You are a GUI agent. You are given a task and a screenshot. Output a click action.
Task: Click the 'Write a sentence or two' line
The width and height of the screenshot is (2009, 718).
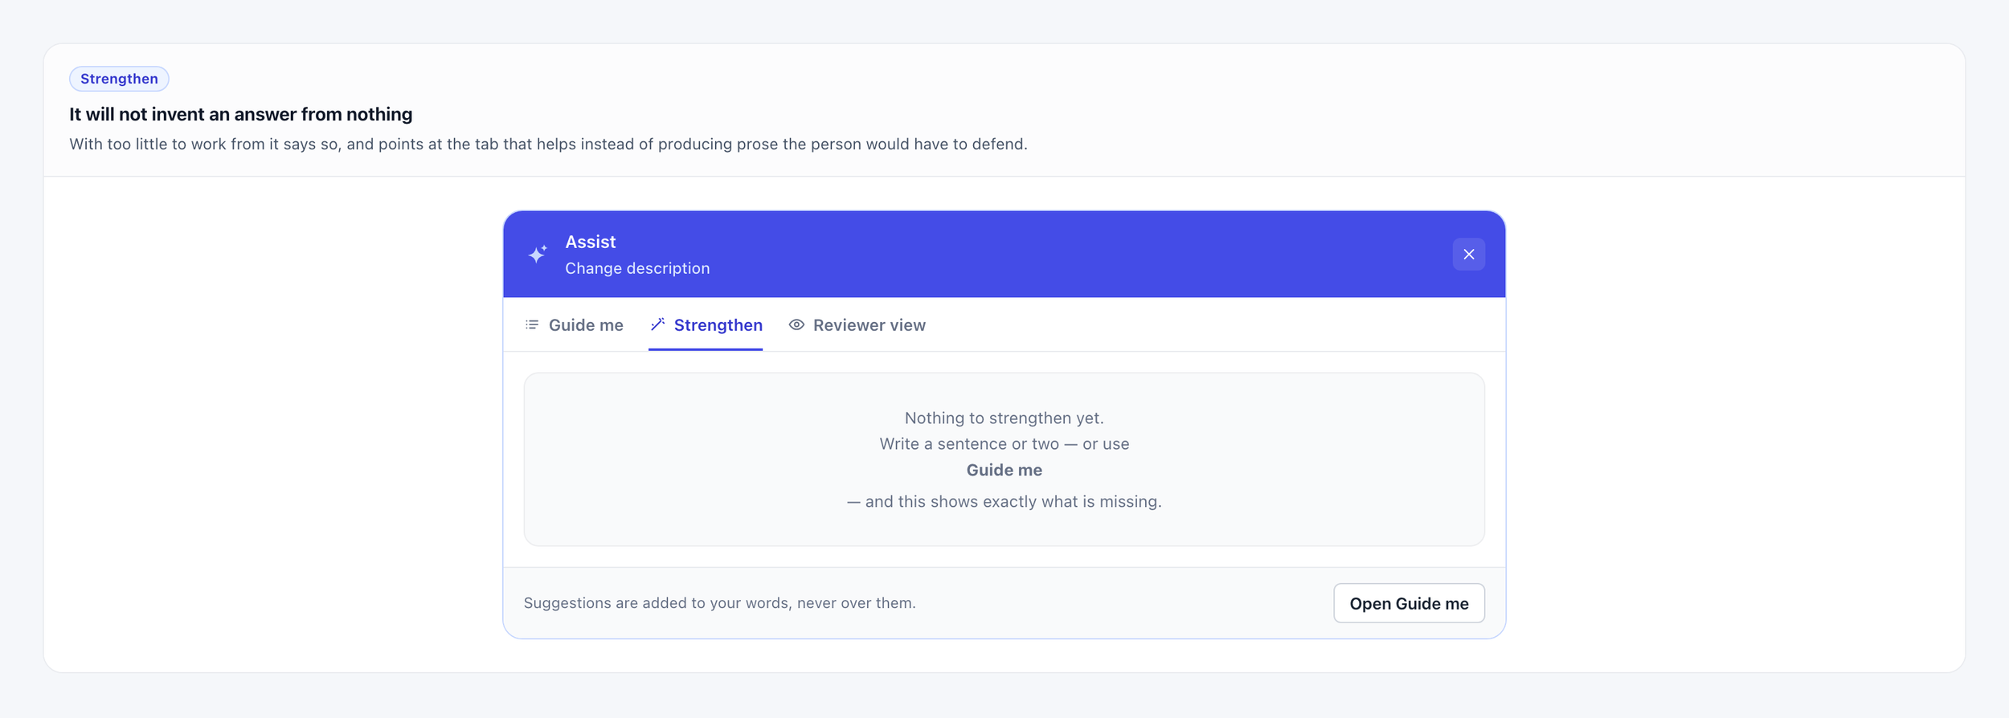[1004, 444]
